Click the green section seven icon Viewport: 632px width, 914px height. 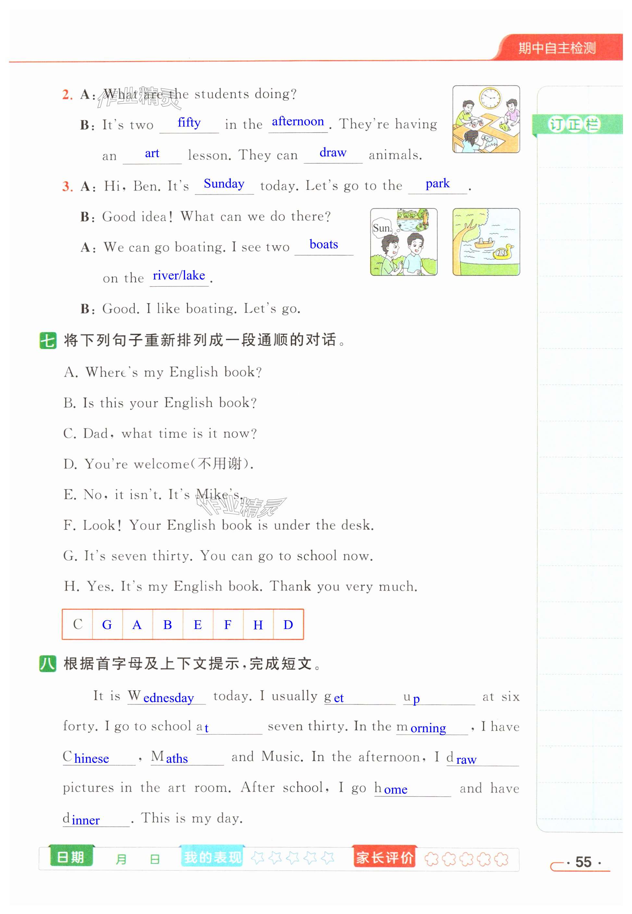coord(48,340)
